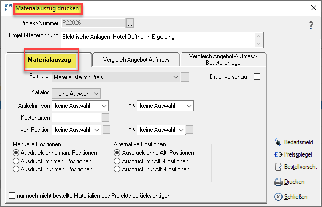Open Vergleich Angebot-Aufmass-Baustellenlager tab
The width and height of the screenshot is (322, 207).
click(x=223, y=60)
